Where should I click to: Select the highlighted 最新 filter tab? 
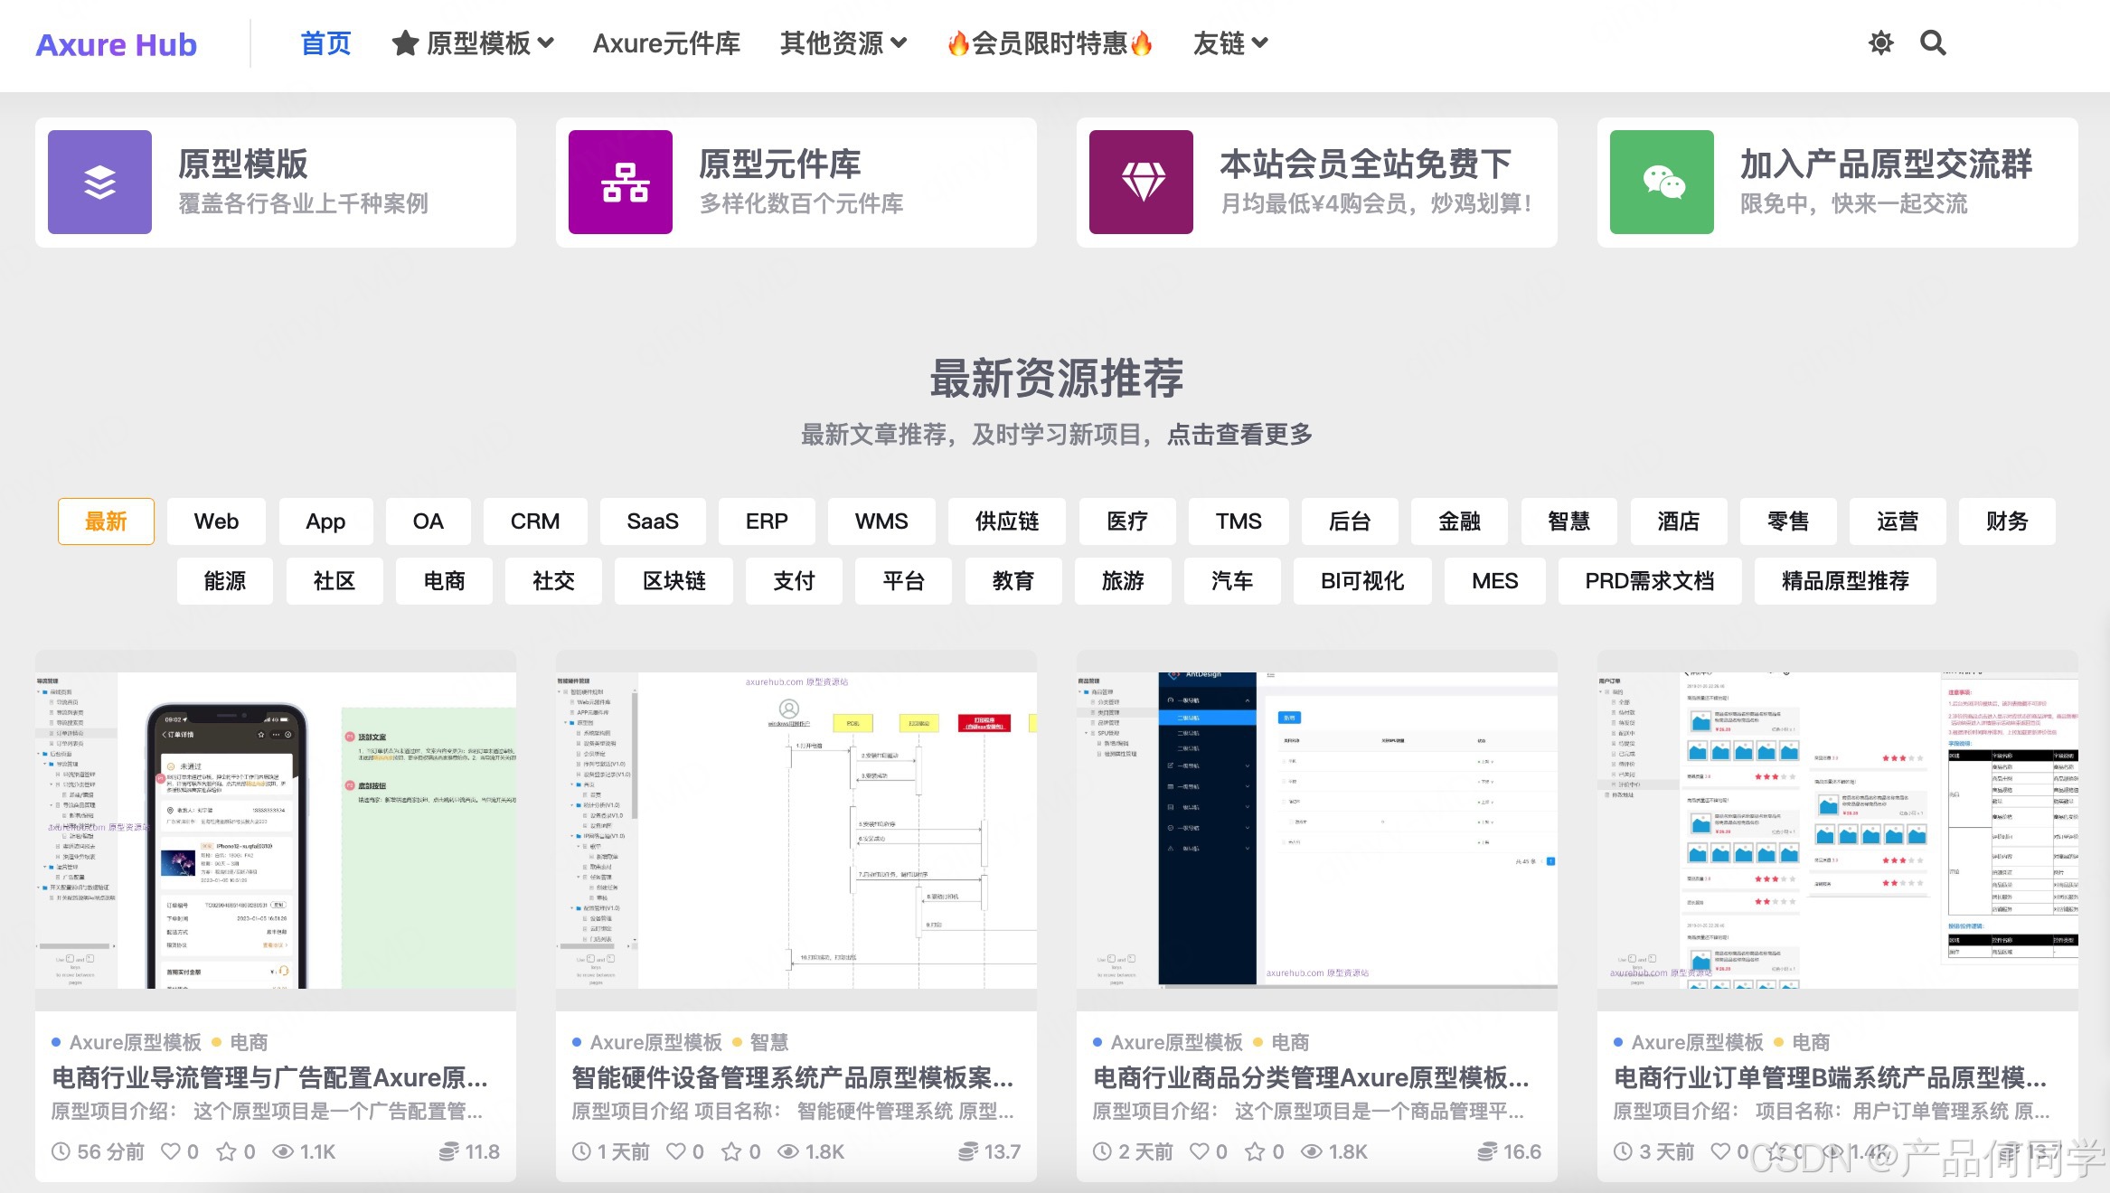click(106, 521)
